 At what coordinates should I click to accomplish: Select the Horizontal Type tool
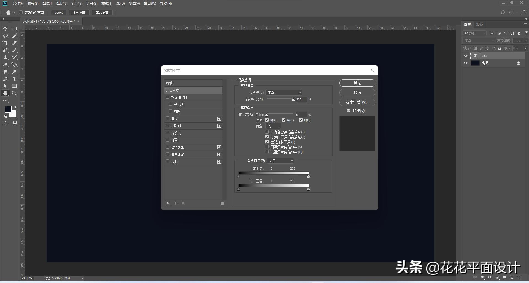coord(14,79)
